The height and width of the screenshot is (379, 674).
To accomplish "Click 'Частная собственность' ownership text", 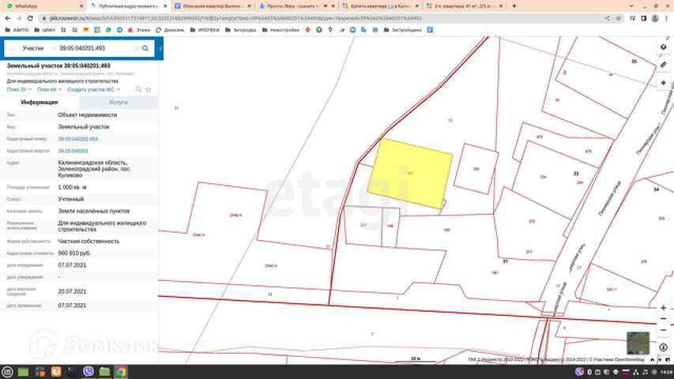I will [x=88, y=241].
